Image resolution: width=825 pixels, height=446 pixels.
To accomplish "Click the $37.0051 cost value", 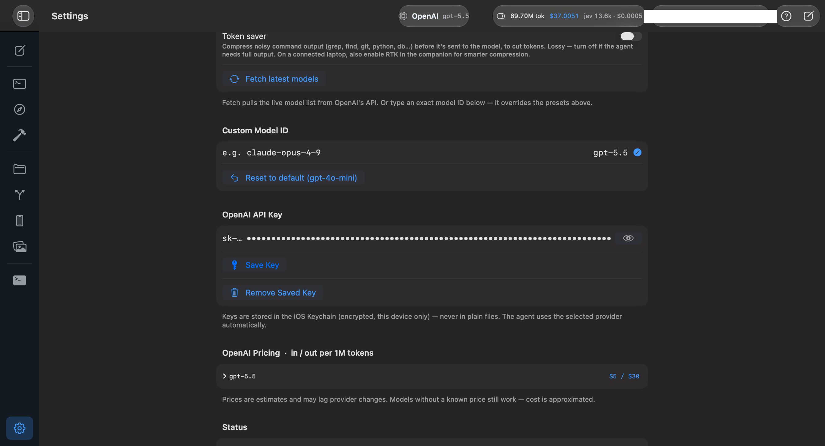I will pos(564,16).
